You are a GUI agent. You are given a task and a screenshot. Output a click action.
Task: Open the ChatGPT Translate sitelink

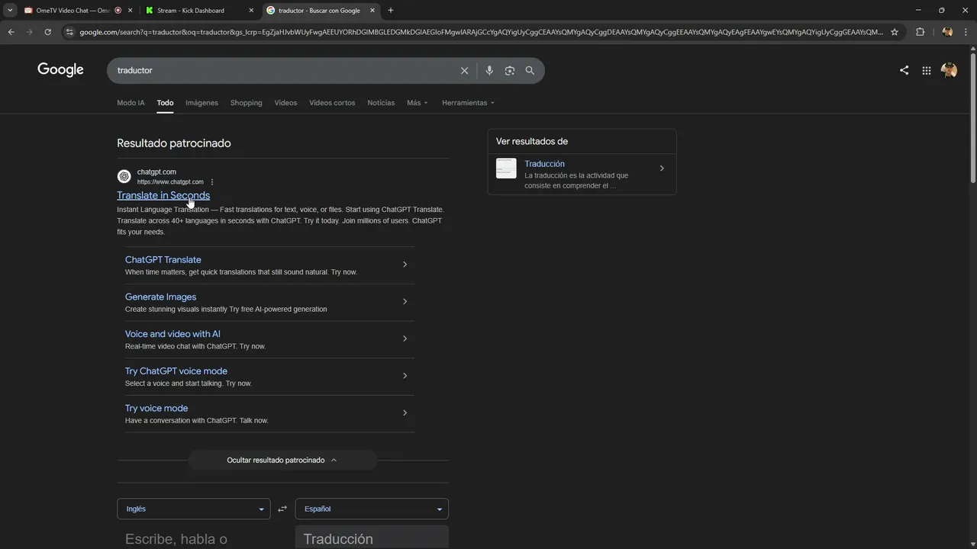163,260
